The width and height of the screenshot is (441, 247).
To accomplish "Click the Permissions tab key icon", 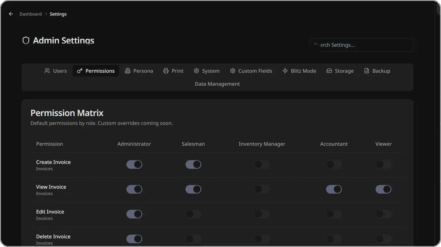I will tap(80, 71).
